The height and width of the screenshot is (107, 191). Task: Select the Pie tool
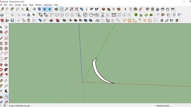[6, 59]
